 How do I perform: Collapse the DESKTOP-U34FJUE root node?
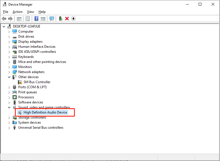click(x=4, y=26)
